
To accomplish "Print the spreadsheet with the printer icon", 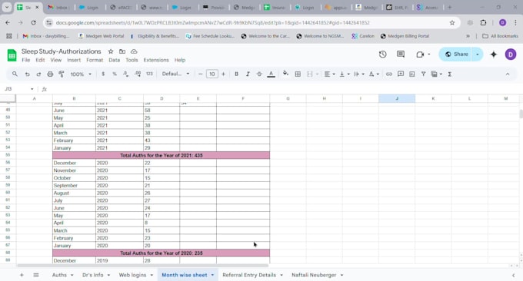I will pos(50,74).
